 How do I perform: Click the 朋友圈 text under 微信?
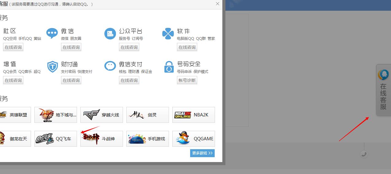coord(76,39)
